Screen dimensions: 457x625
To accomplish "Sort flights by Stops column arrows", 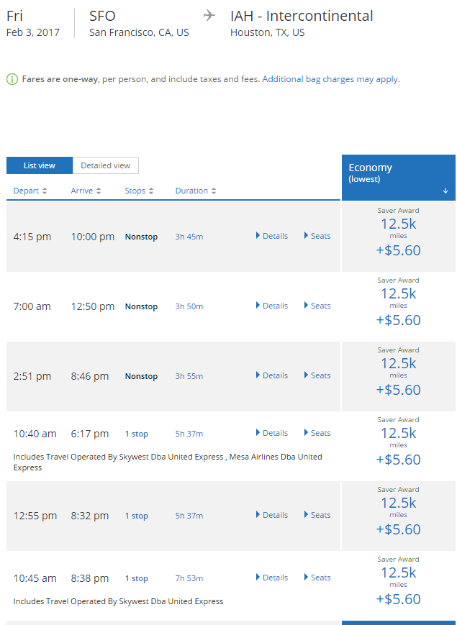I will [151, 191].
